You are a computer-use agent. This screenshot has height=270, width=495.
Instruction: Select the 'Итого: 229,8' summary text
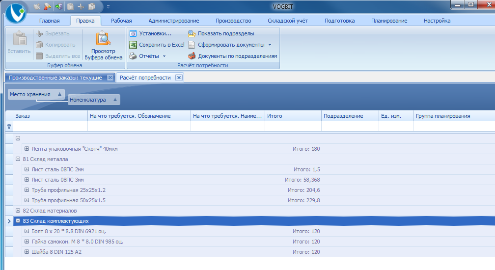pos(303,200)
